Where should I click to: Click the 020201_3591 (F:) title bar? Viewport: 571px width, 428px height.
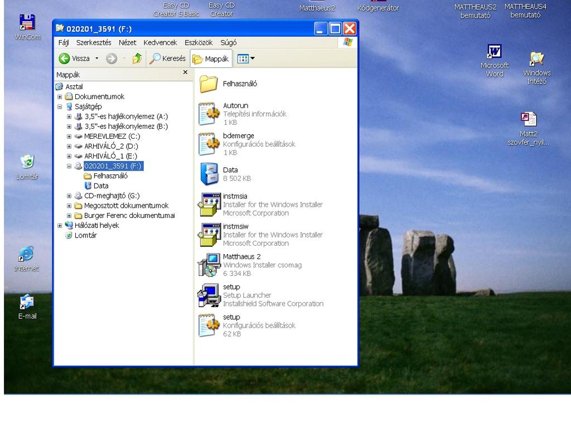[182, 28]
